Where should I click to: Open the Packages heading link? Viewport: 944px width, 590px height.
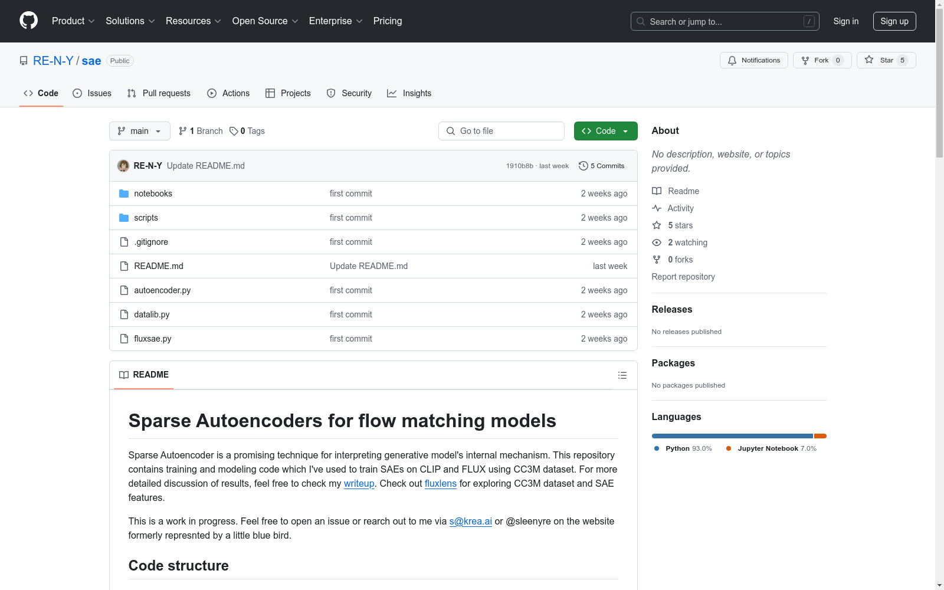673,363
